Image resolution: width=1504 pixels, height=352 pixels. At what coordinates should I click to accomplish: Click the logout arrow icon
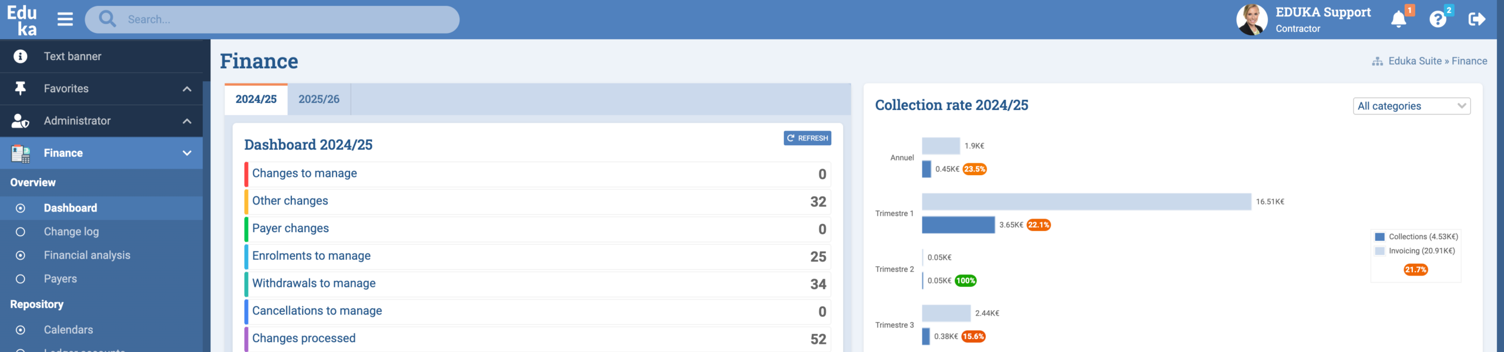pyautogui.click(x=1476, y=19)
